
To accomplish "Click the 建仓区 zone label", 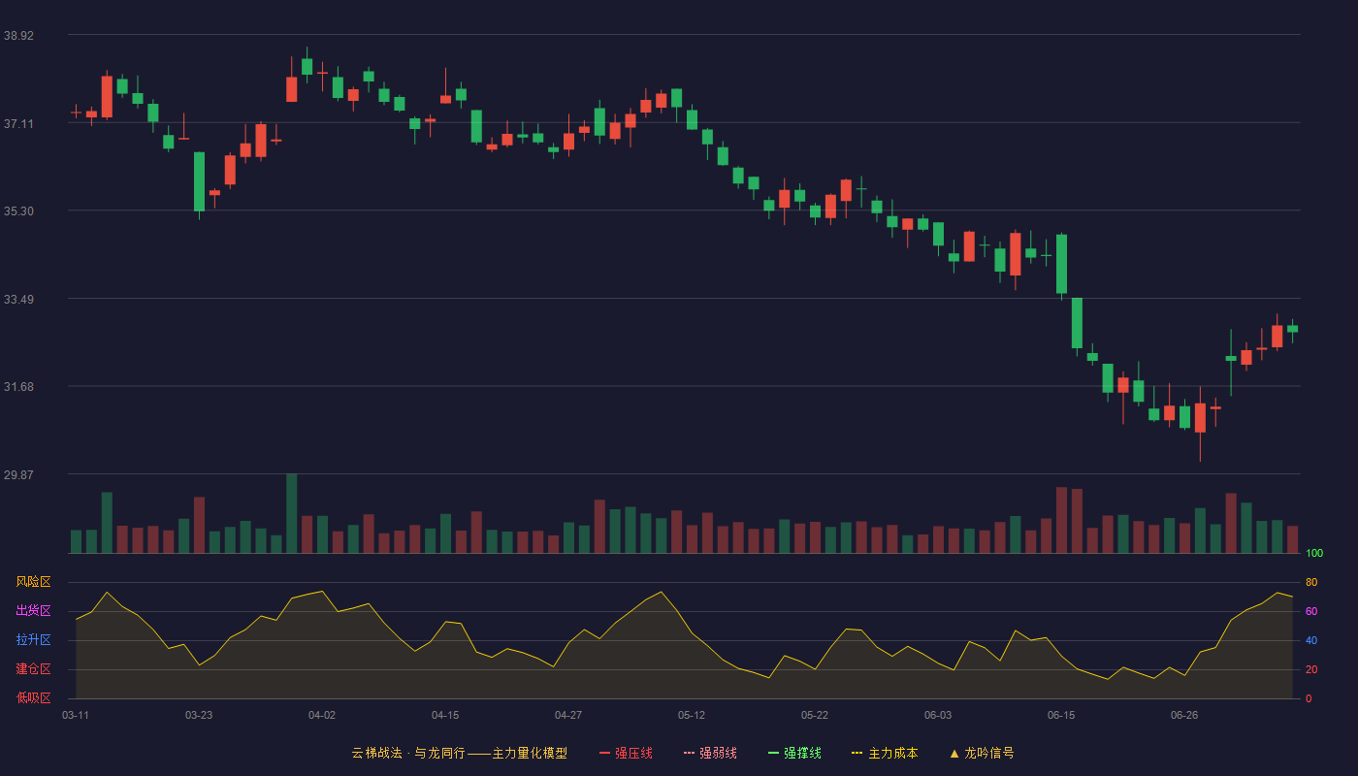I will click(33, 669).
